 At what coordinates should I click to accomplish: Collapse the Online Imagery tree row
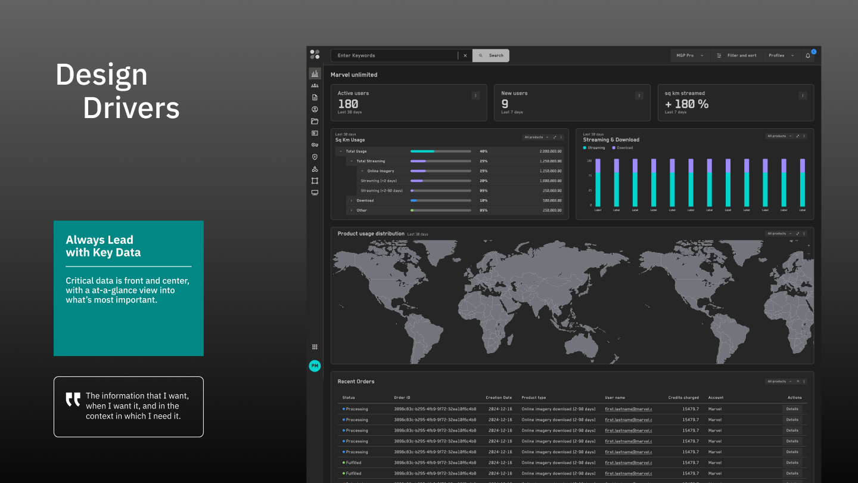362,171
